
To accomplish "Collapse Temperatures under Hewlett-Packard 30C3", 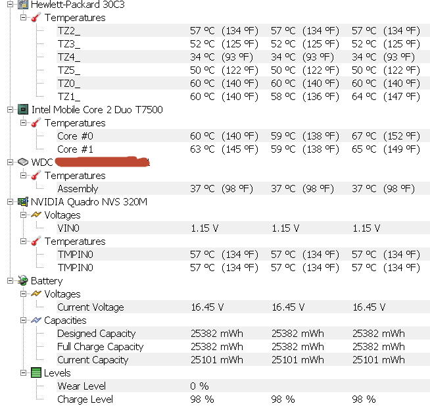I will click(23, 17).
